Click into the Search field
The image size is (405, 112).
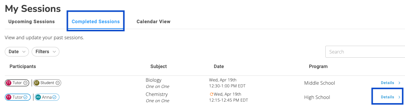(365, 52)
